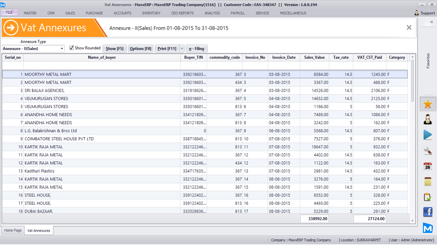The image size is (437, 245).
Task: Click the star Favorites icon in sidebar
Action: [428, 104]
